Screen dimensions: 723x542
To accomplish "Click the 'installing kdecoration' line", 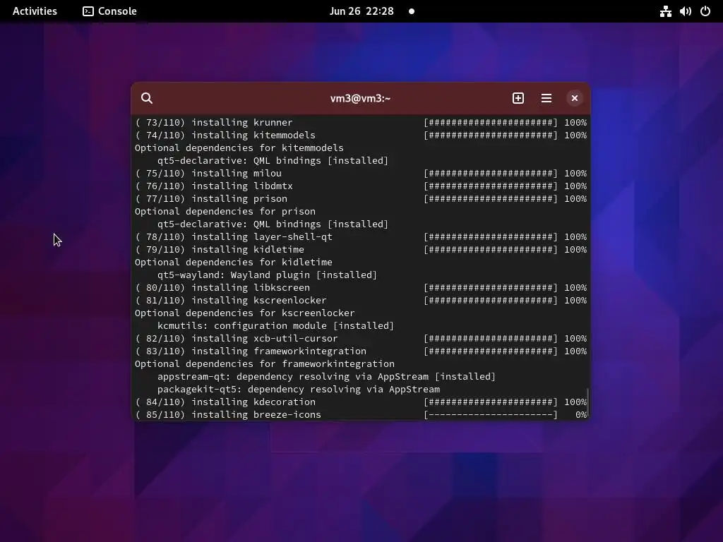I will [x=361, y=402].
